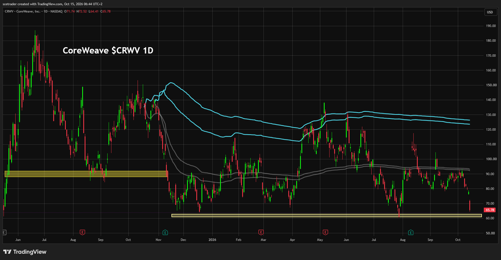The width and height of the screenshot is (501, 260).
Task: Click the TradingView logo
Action: (25, 252)
